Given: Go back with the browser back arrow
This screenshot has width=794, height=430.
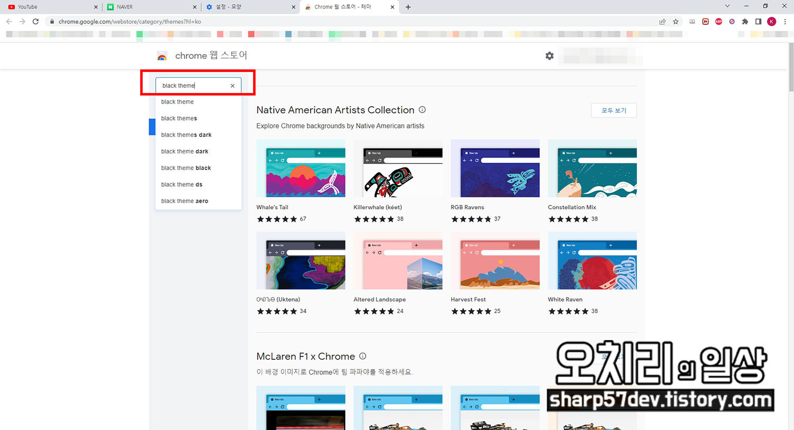Looking at the screenshot, I should pos(9,22).
